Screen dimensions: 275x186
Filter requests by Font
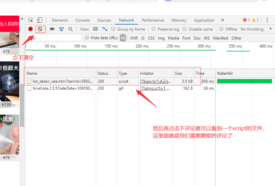(x=186, y=38)
